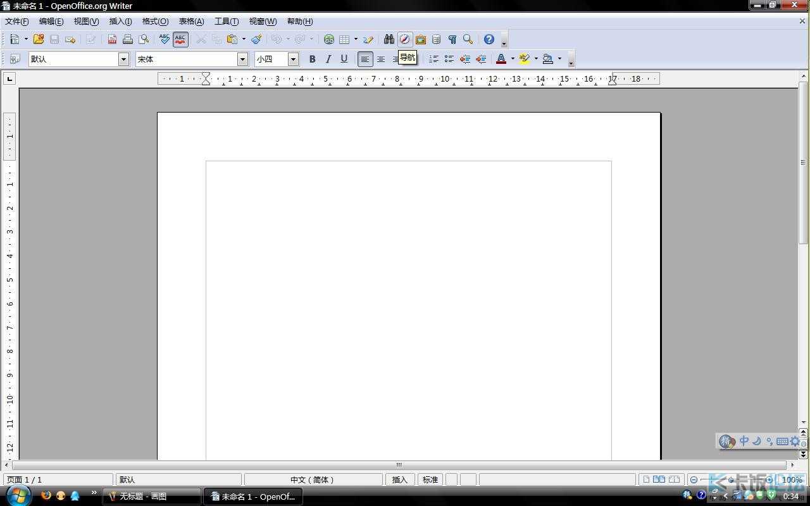Insert a Hyperlink via globe icon

[x=329, y=39]
